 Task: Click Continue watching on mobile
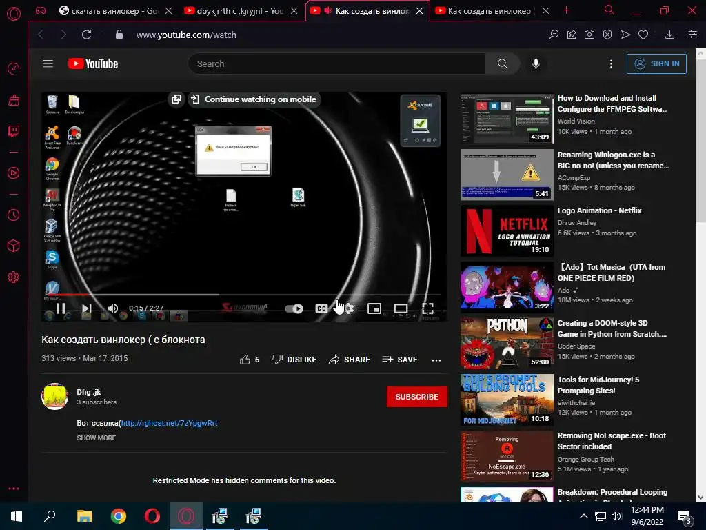(254, 99)
